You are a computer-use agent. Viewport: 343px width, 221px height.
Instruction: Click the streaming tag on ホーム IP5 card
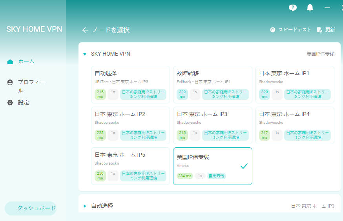(143, 176)
